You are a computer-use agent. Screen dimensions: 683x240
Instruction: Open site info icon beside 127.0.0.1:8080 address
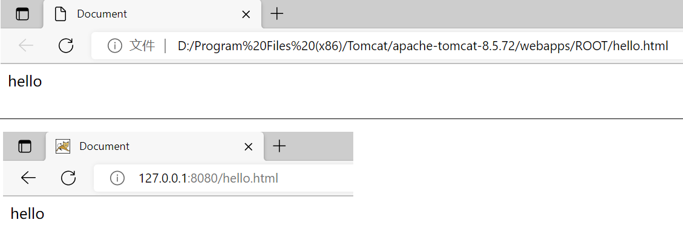(117, 178)
